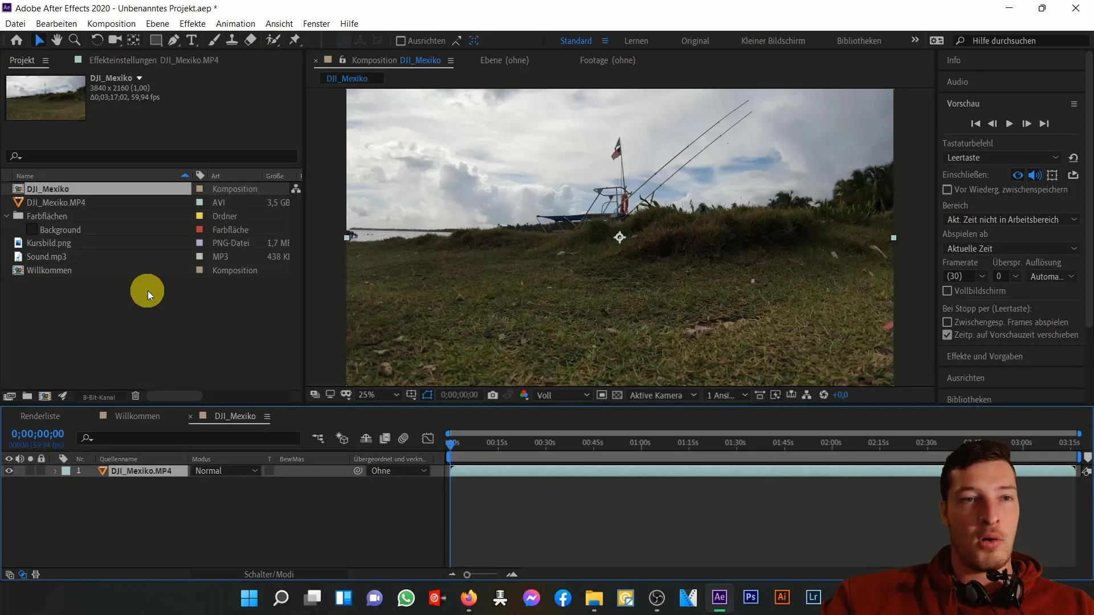Open Effekte und Vorgaben panel
The width and height of the screenshot is (1094, 615).
[985, 356]
